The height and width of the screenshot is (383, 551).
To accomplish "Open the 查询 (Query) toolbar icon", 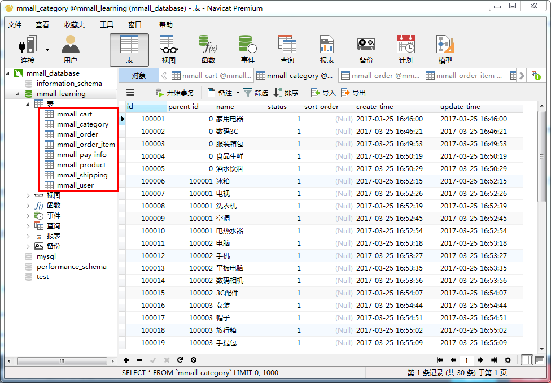I will 287,50.
